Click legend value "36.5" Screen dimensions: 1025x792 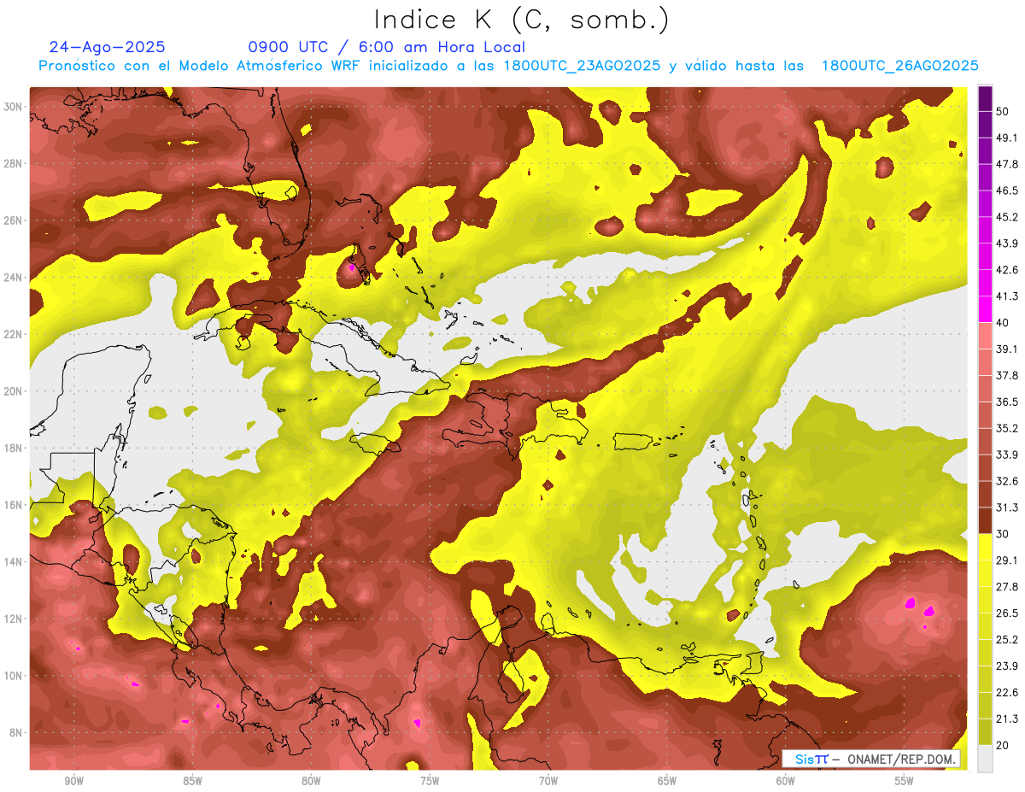click(x=1007, y=402)
